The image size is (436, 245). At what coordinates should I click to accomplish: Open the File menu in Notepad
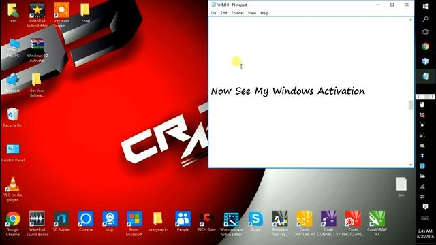point(213,13)
